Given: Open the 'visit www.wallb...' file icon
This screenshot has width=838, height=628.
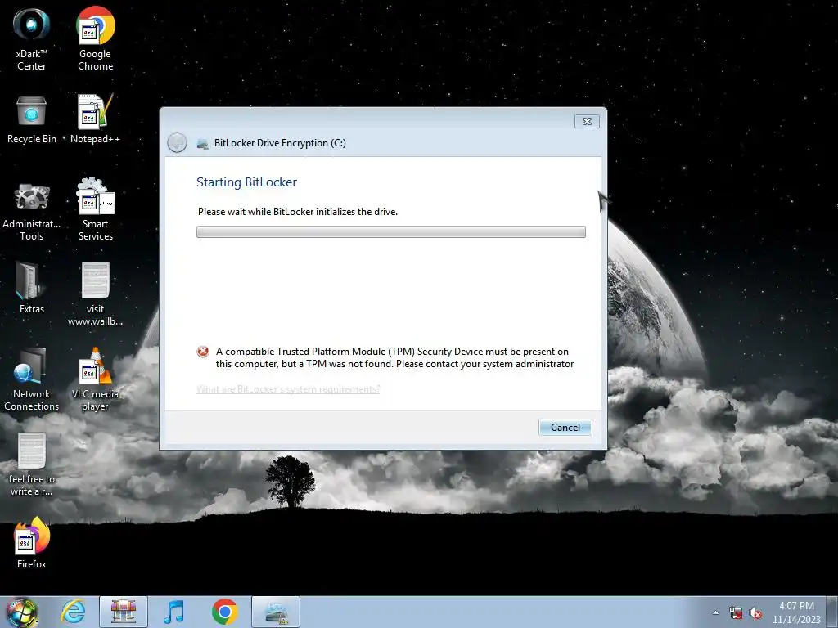Looking at the screenshot, I should pos(95,294).
